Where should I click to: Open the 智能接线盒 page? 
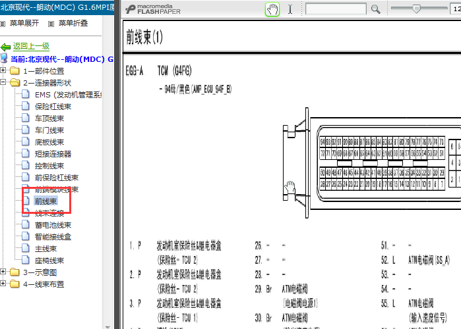pos(53,237)
